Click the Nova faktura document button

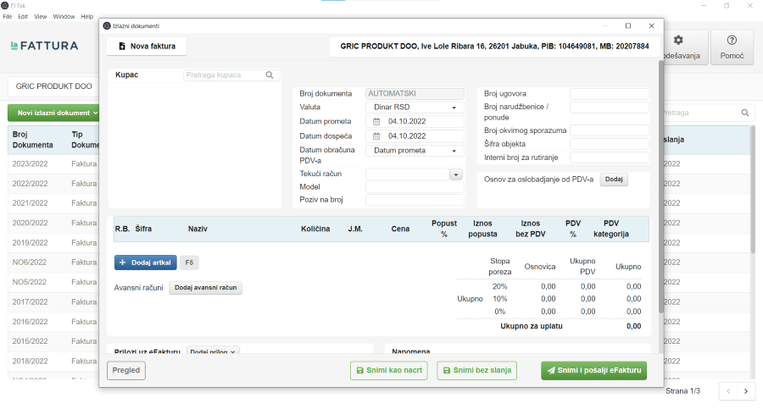(x=147, y=46)
